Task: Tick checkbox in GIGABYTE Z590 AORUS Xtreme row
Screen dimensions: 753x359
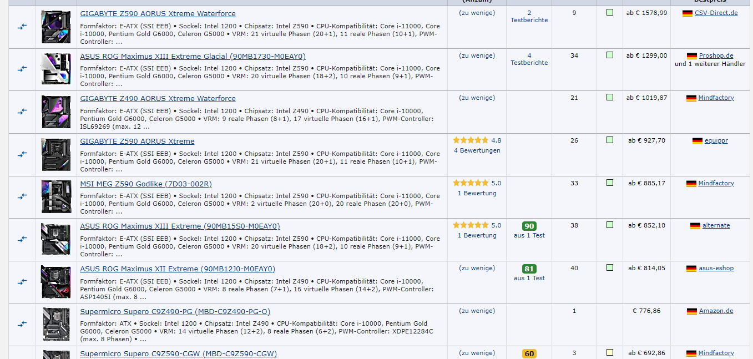Action: (610, 140)
